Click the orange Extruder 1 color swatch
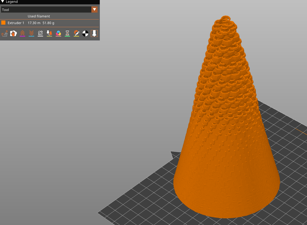The height and width of the screenshot is (225, 307). point(3,23)
